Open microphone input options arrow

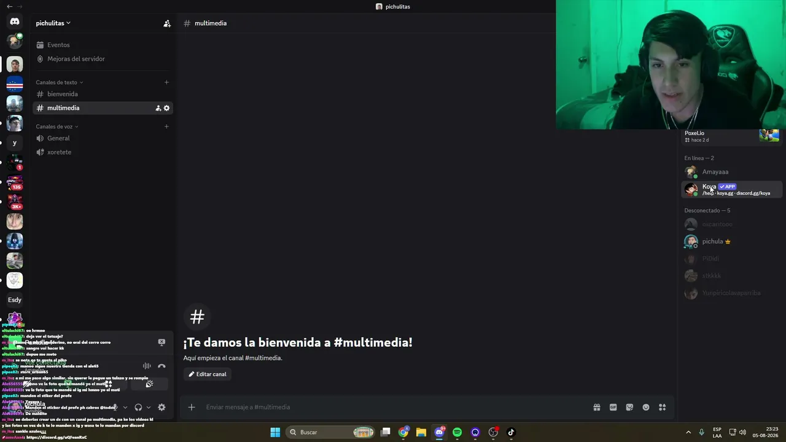click(x=125, y=407)
